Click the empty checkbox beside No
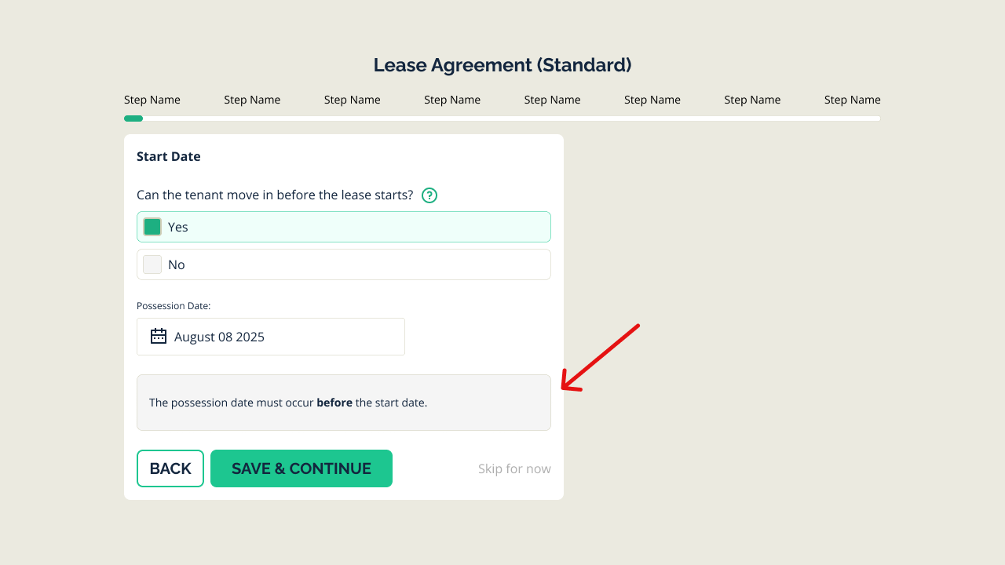Viewport: 1005px width, 565px height. (152, 264)
